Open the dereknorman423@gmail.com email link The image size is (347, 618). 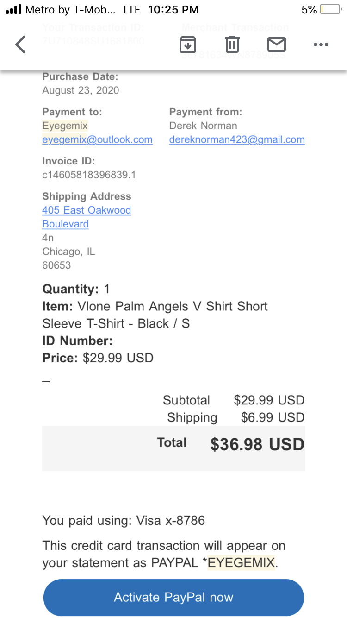pyautogui.click(x=237, y=139)
